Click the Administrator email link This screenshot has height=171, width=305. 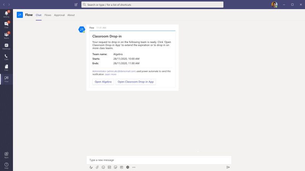(x=114, y=71)
